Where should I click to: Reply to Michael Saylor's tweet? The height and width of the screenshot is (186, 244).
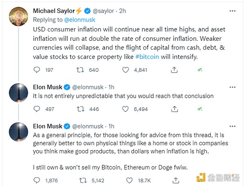37,70
